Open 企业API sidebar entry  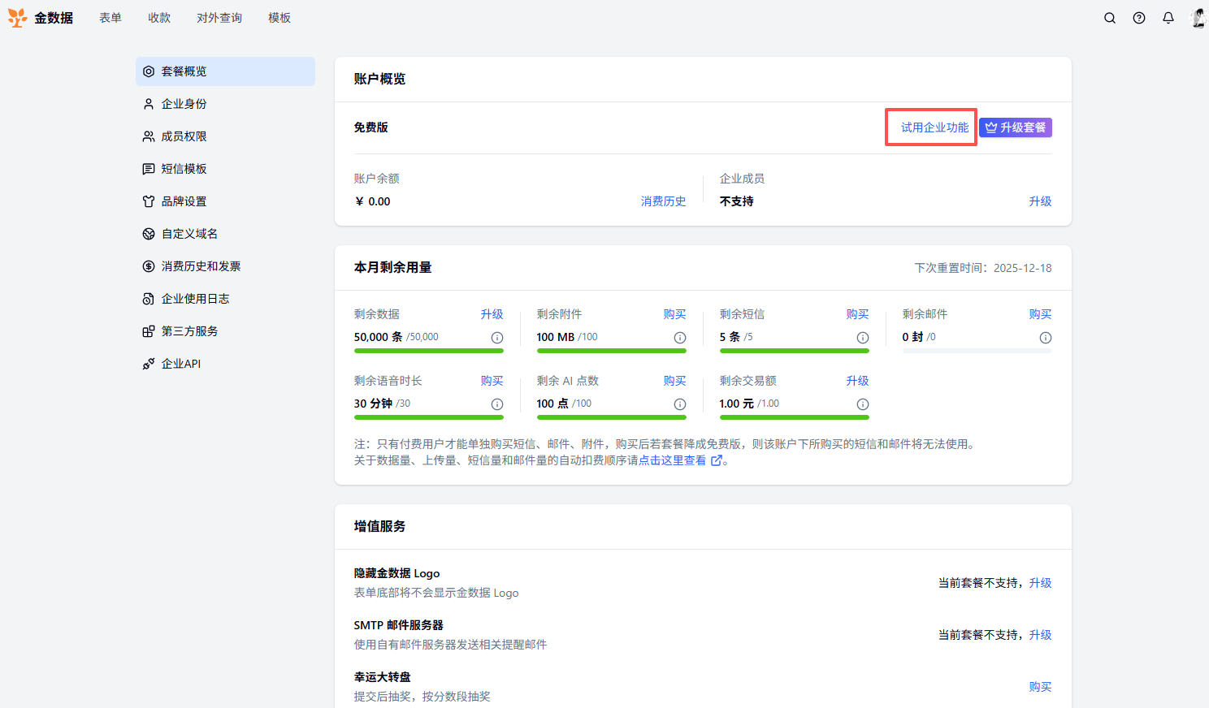coord(180,364)
